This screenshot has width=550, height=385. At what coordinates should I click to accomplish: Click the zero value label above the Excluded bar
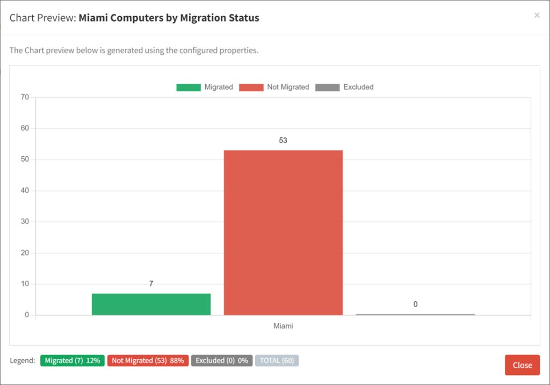pyautogui.click(x=415, y=304)
